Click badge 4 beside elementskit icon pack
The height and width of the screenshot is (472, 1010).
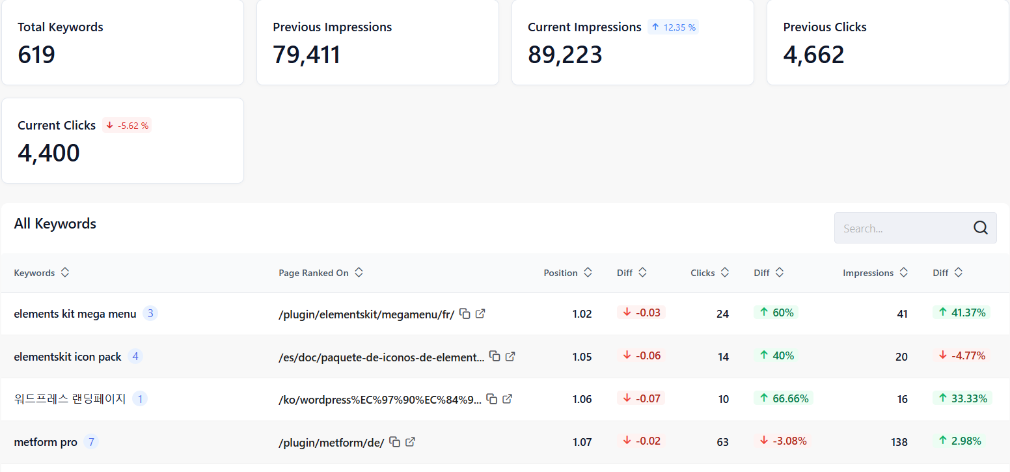pos(135,356)
